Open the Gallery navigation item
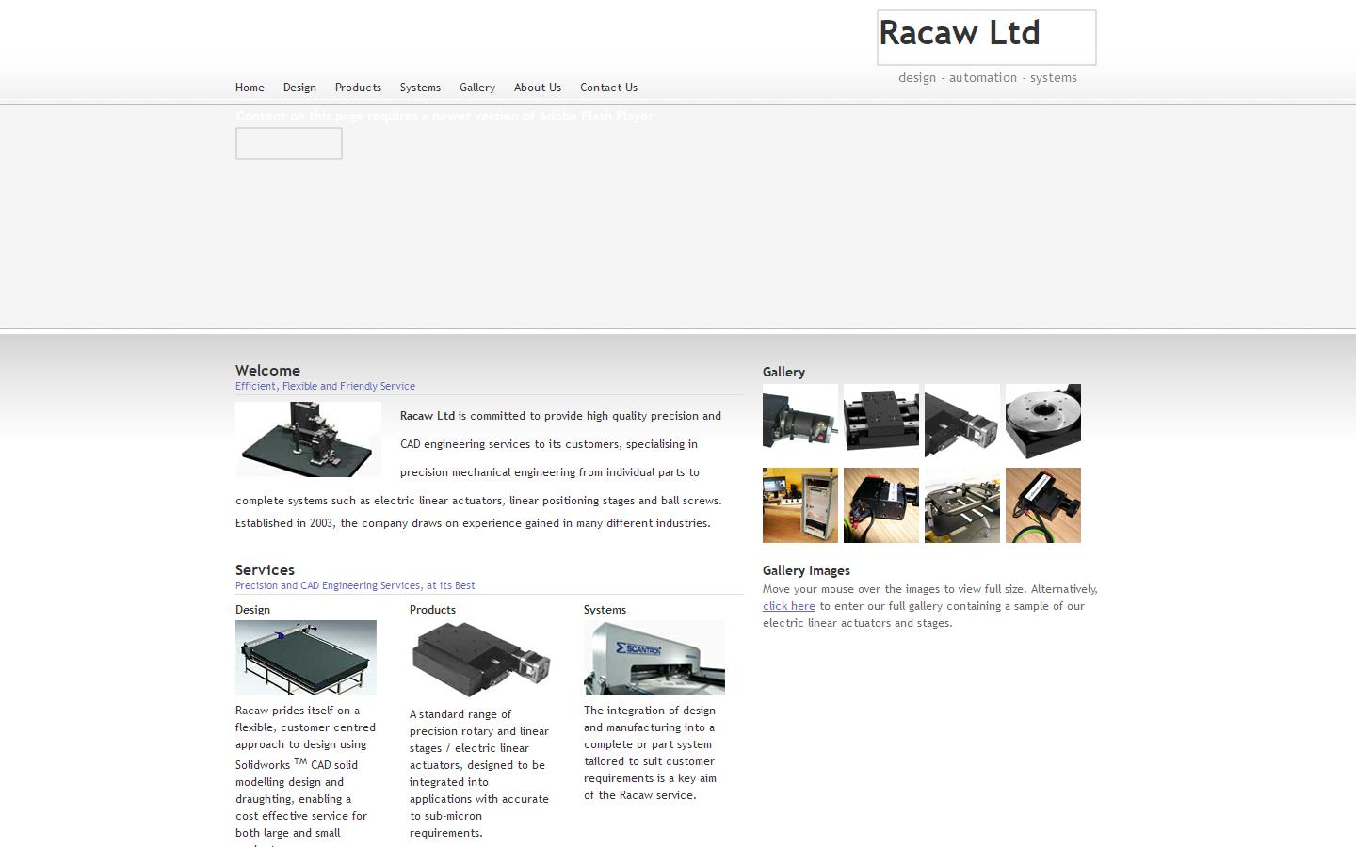Screen dimensions: 1356x847 coord(477,88)
